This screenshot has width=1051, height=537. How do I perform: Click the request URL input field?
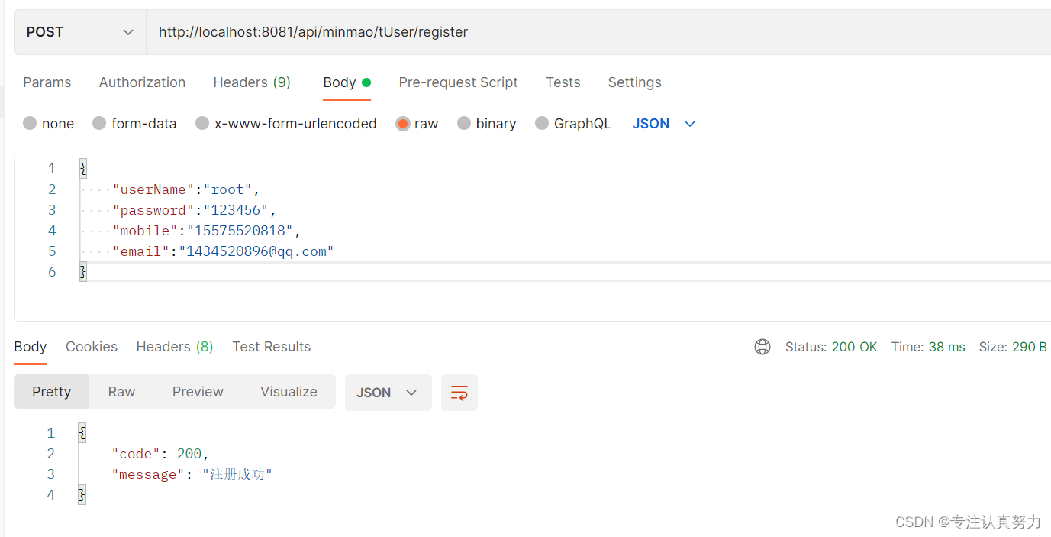(598, 32)
